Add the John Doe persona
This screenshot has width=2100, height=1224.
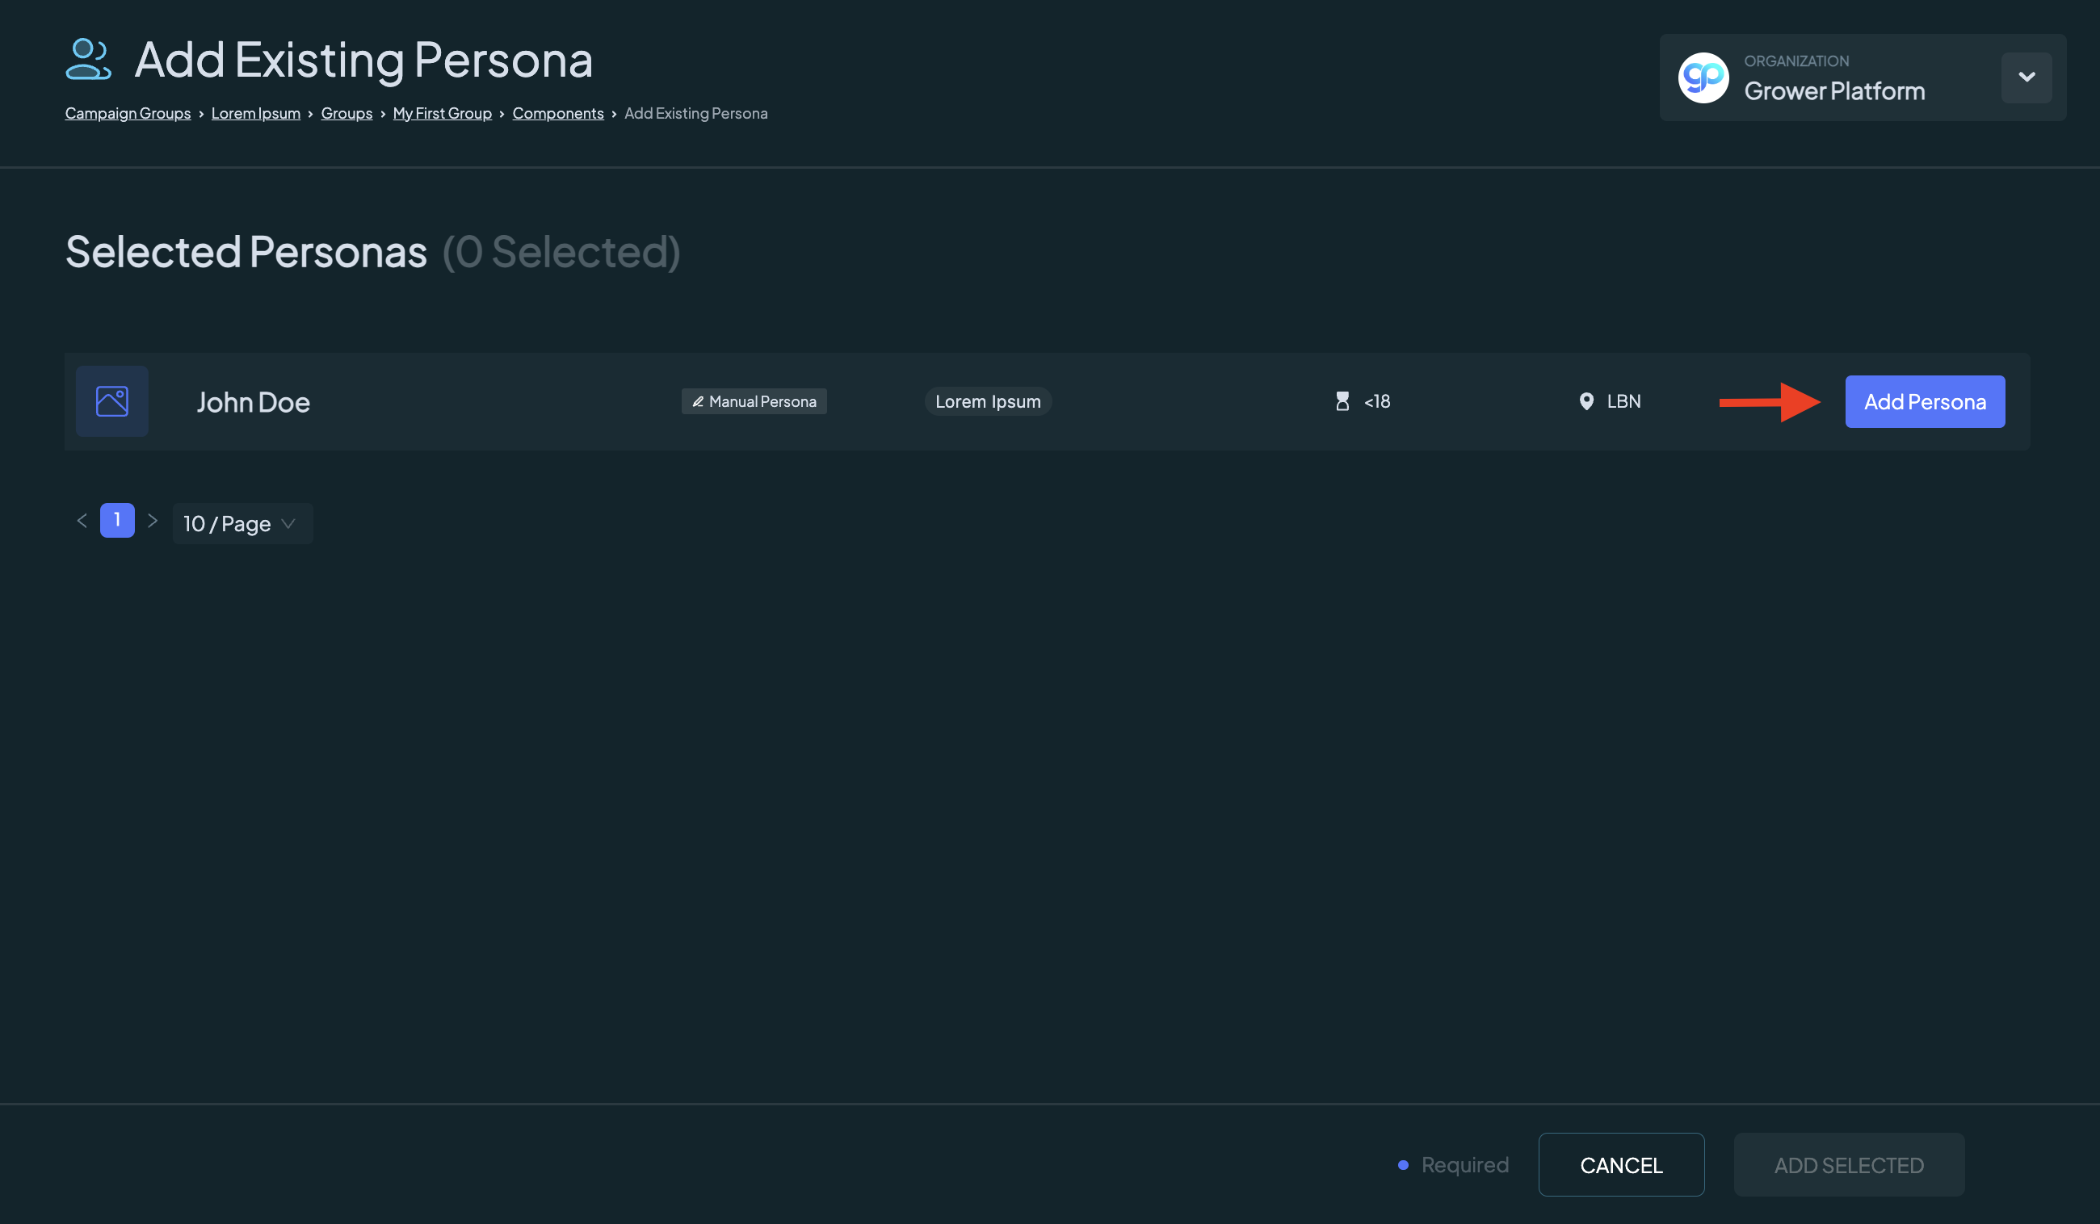1925,401
